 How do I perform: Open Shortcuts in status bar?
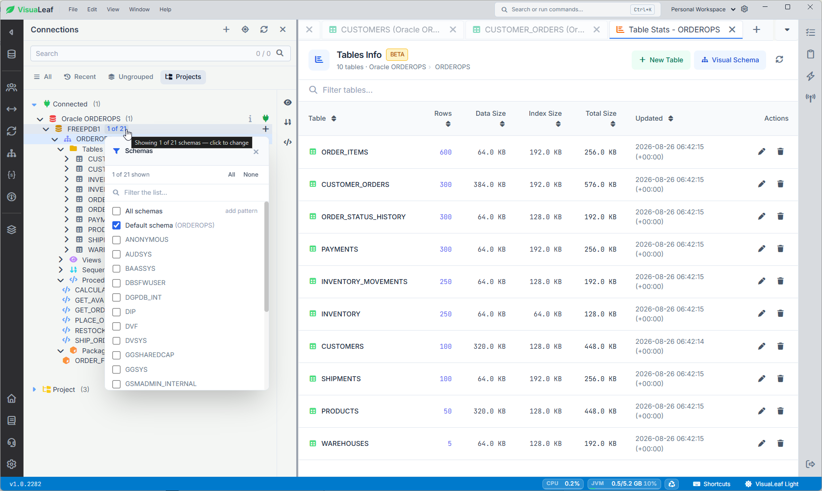pos(712,484)
